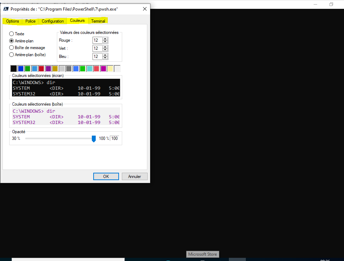Confirm changes with the OK button
This screenshot has width=344, height=261.
coord(106,177)
